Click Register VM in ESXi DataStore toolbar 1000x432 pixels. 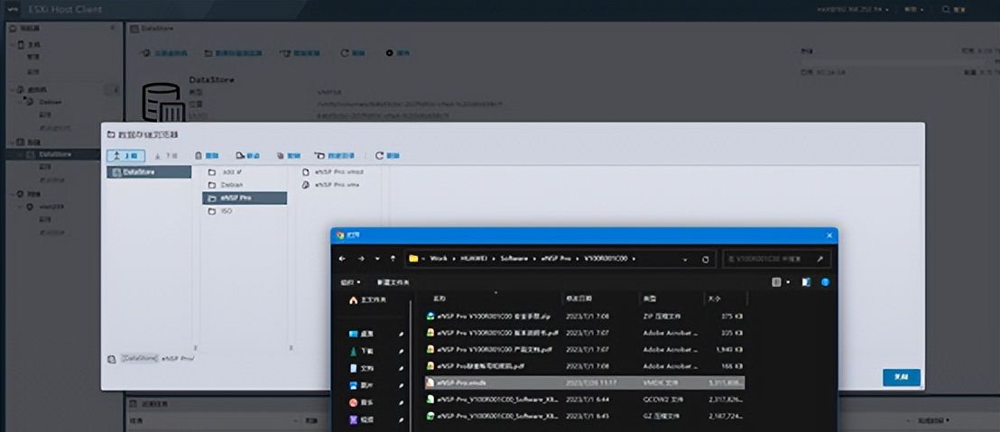165,53
